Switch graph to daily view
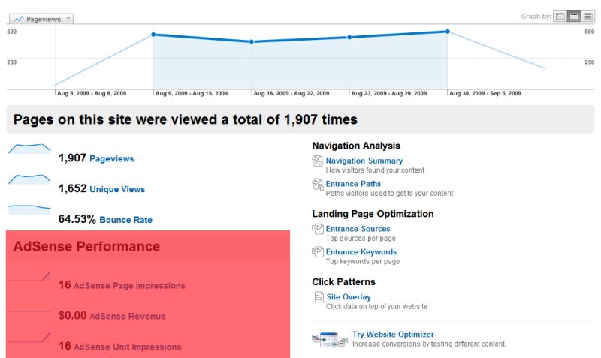This screenshot has width=601, height=358. pyautogui.click(x=560, y=17)
